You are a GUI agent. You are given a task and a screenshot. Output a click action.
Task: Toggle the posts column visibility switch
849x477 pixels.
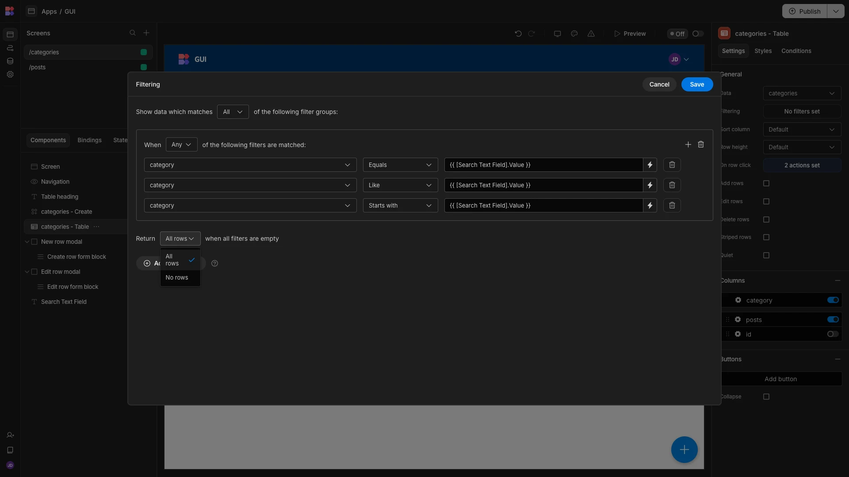tap(833, 319)
